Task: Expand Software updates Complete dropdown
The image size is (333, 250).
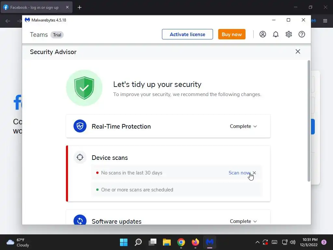Action: click(x=243, y=221)
